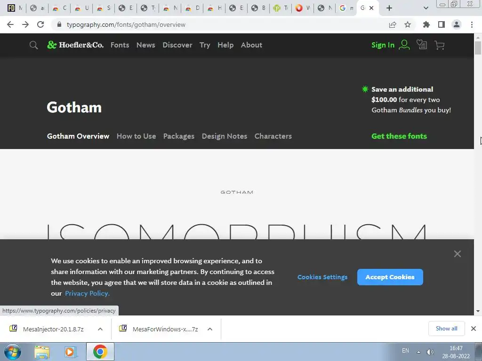Viewport: 482px width, 361px height.
Task: Switch to the How to Use tab
Action: pos(136,136)
